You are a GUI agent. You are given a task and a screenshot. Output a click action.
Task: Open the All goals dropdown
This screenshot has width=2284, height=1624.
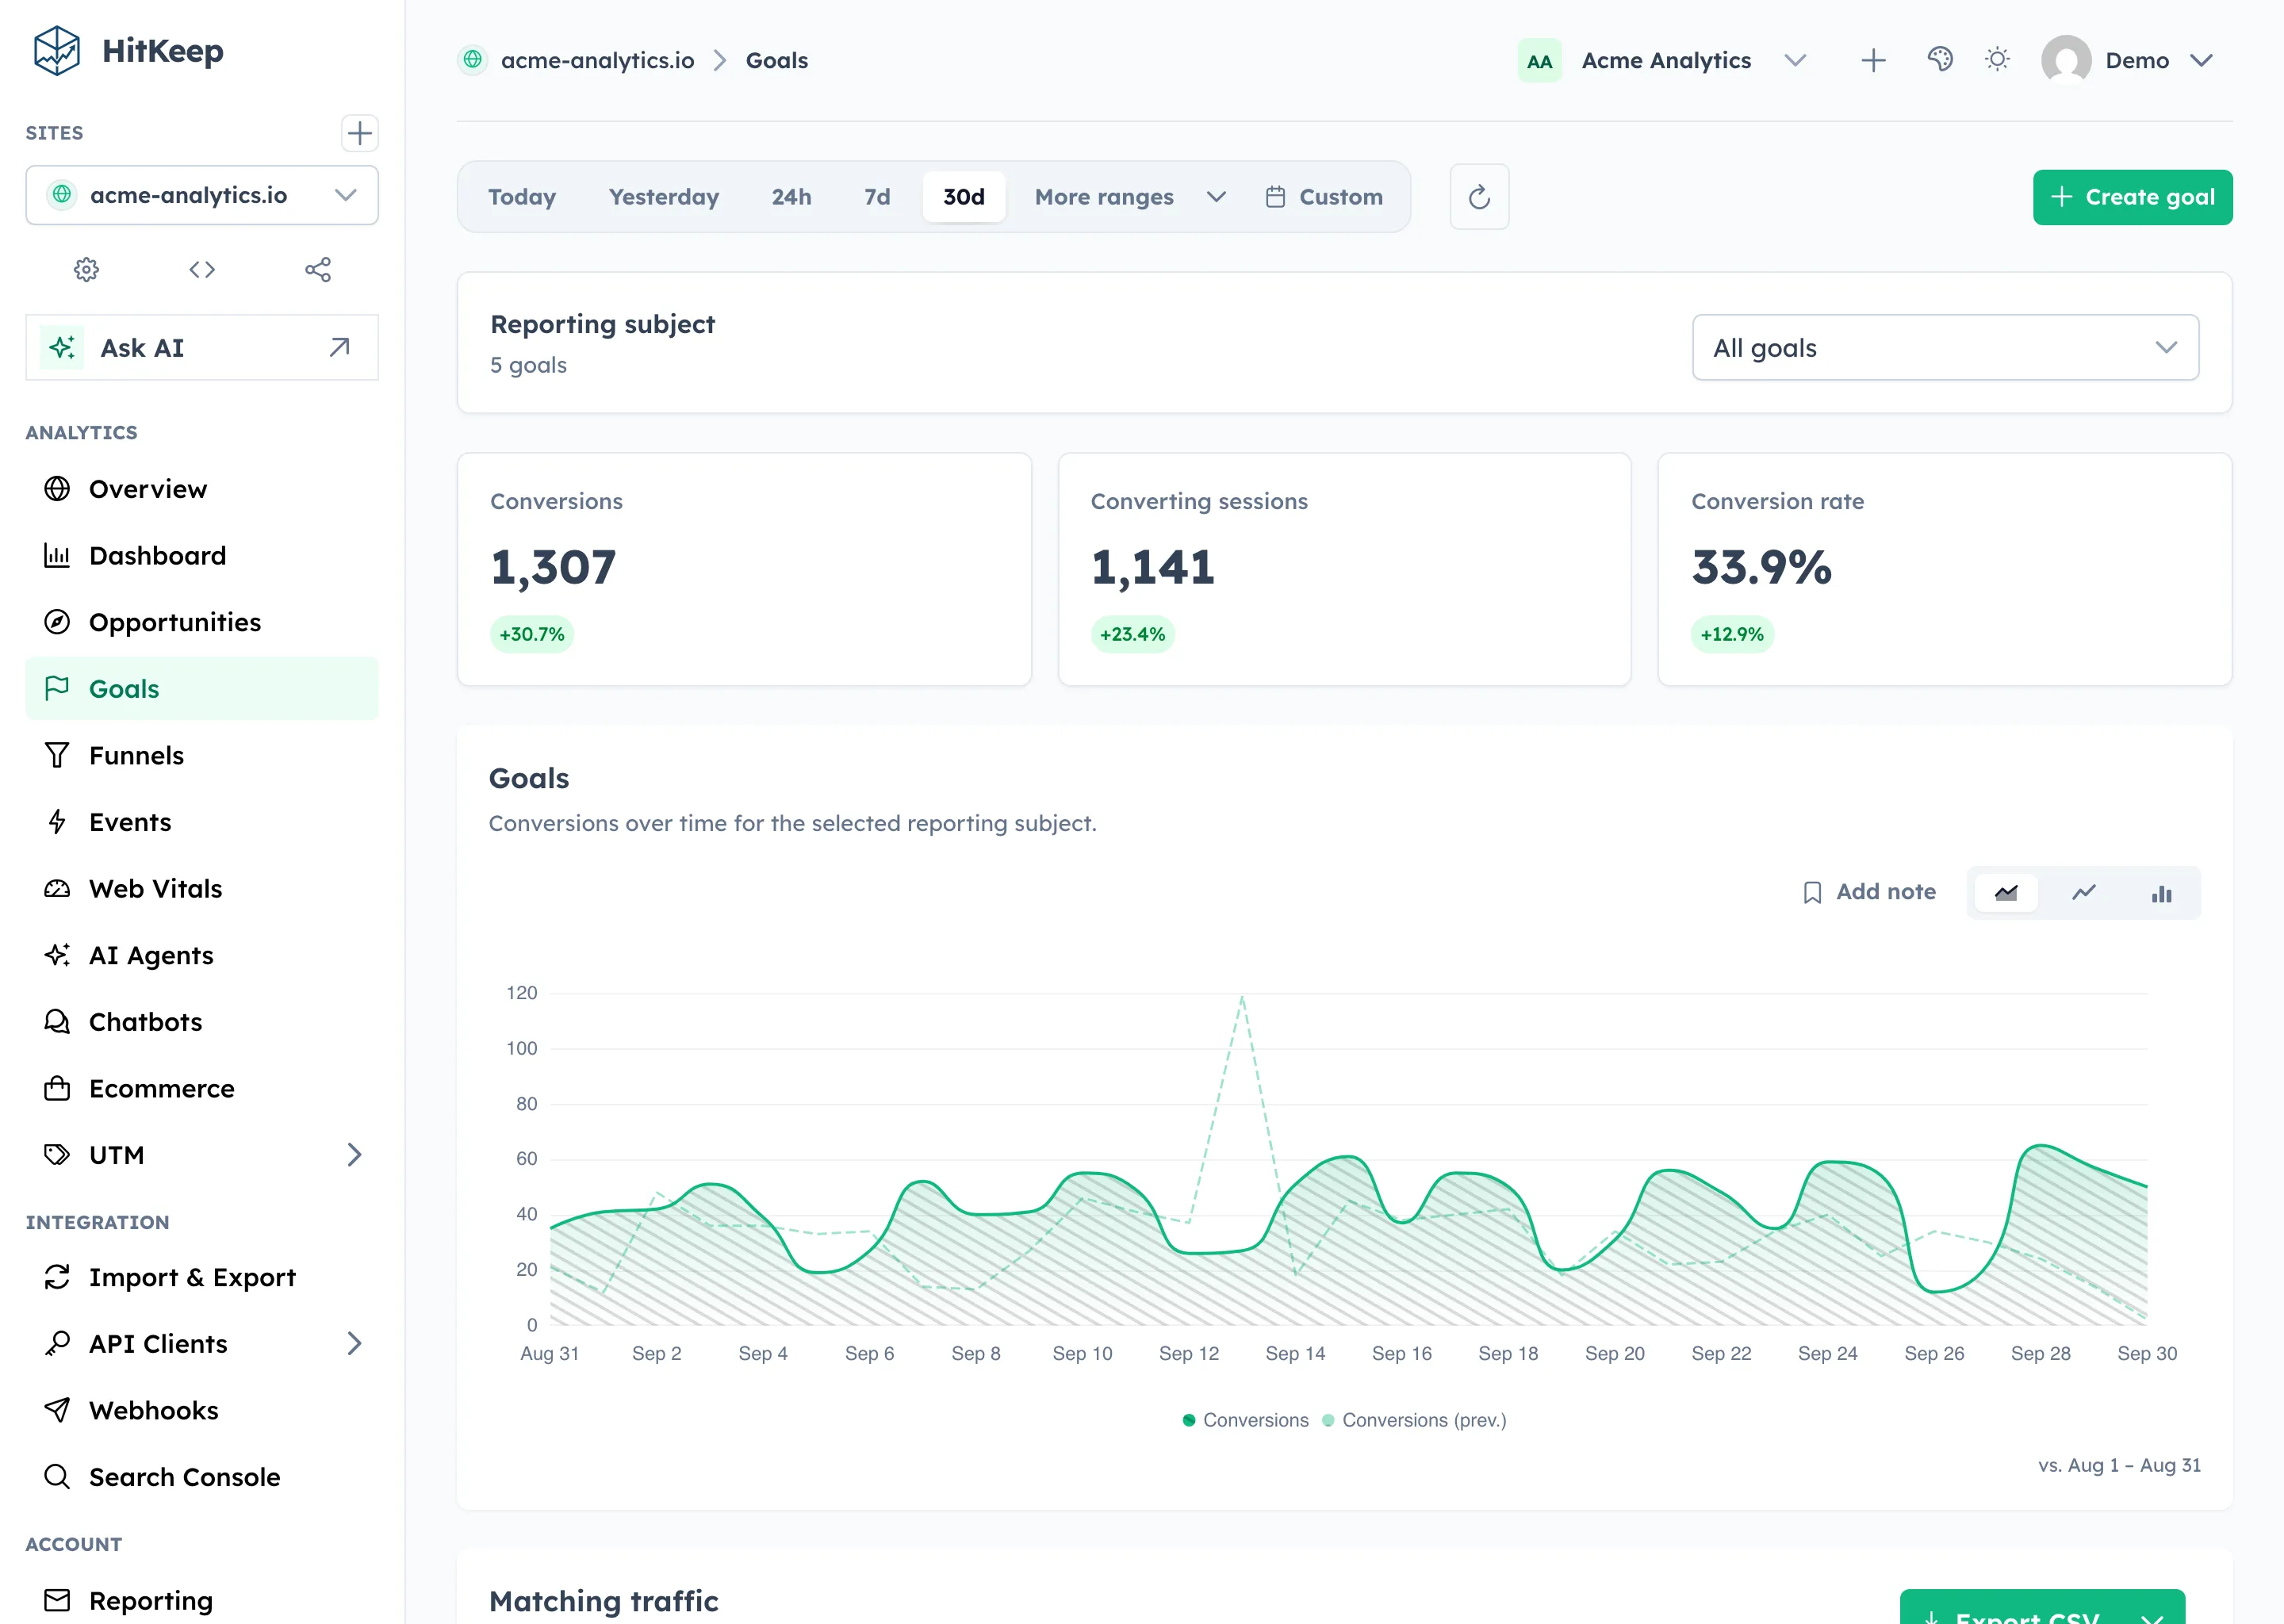coord(1945,348)
